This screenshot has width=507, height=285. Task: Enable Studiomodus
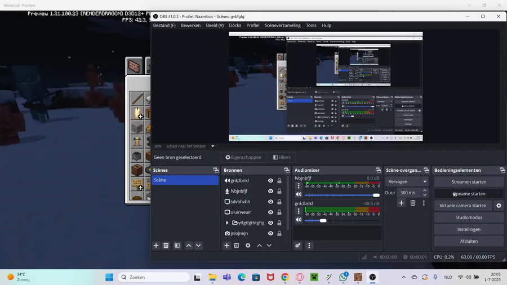[x=469, y=217]
